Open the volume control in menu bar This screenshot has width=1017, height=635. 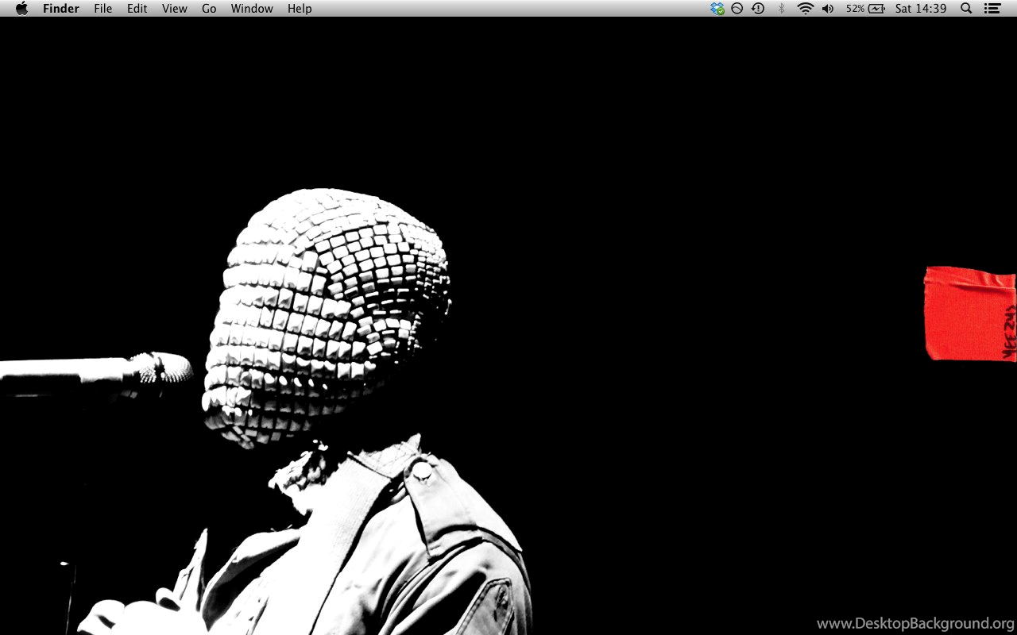pyautogui.click(x=828, y=9)
